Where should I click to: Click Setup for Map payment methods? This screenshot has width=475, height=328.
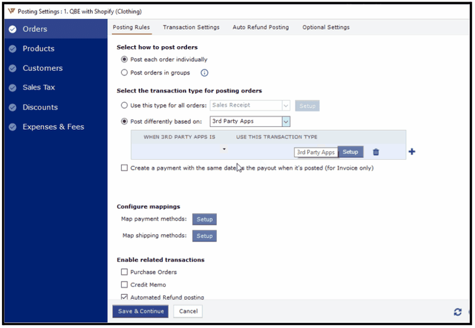coord(204,219)
